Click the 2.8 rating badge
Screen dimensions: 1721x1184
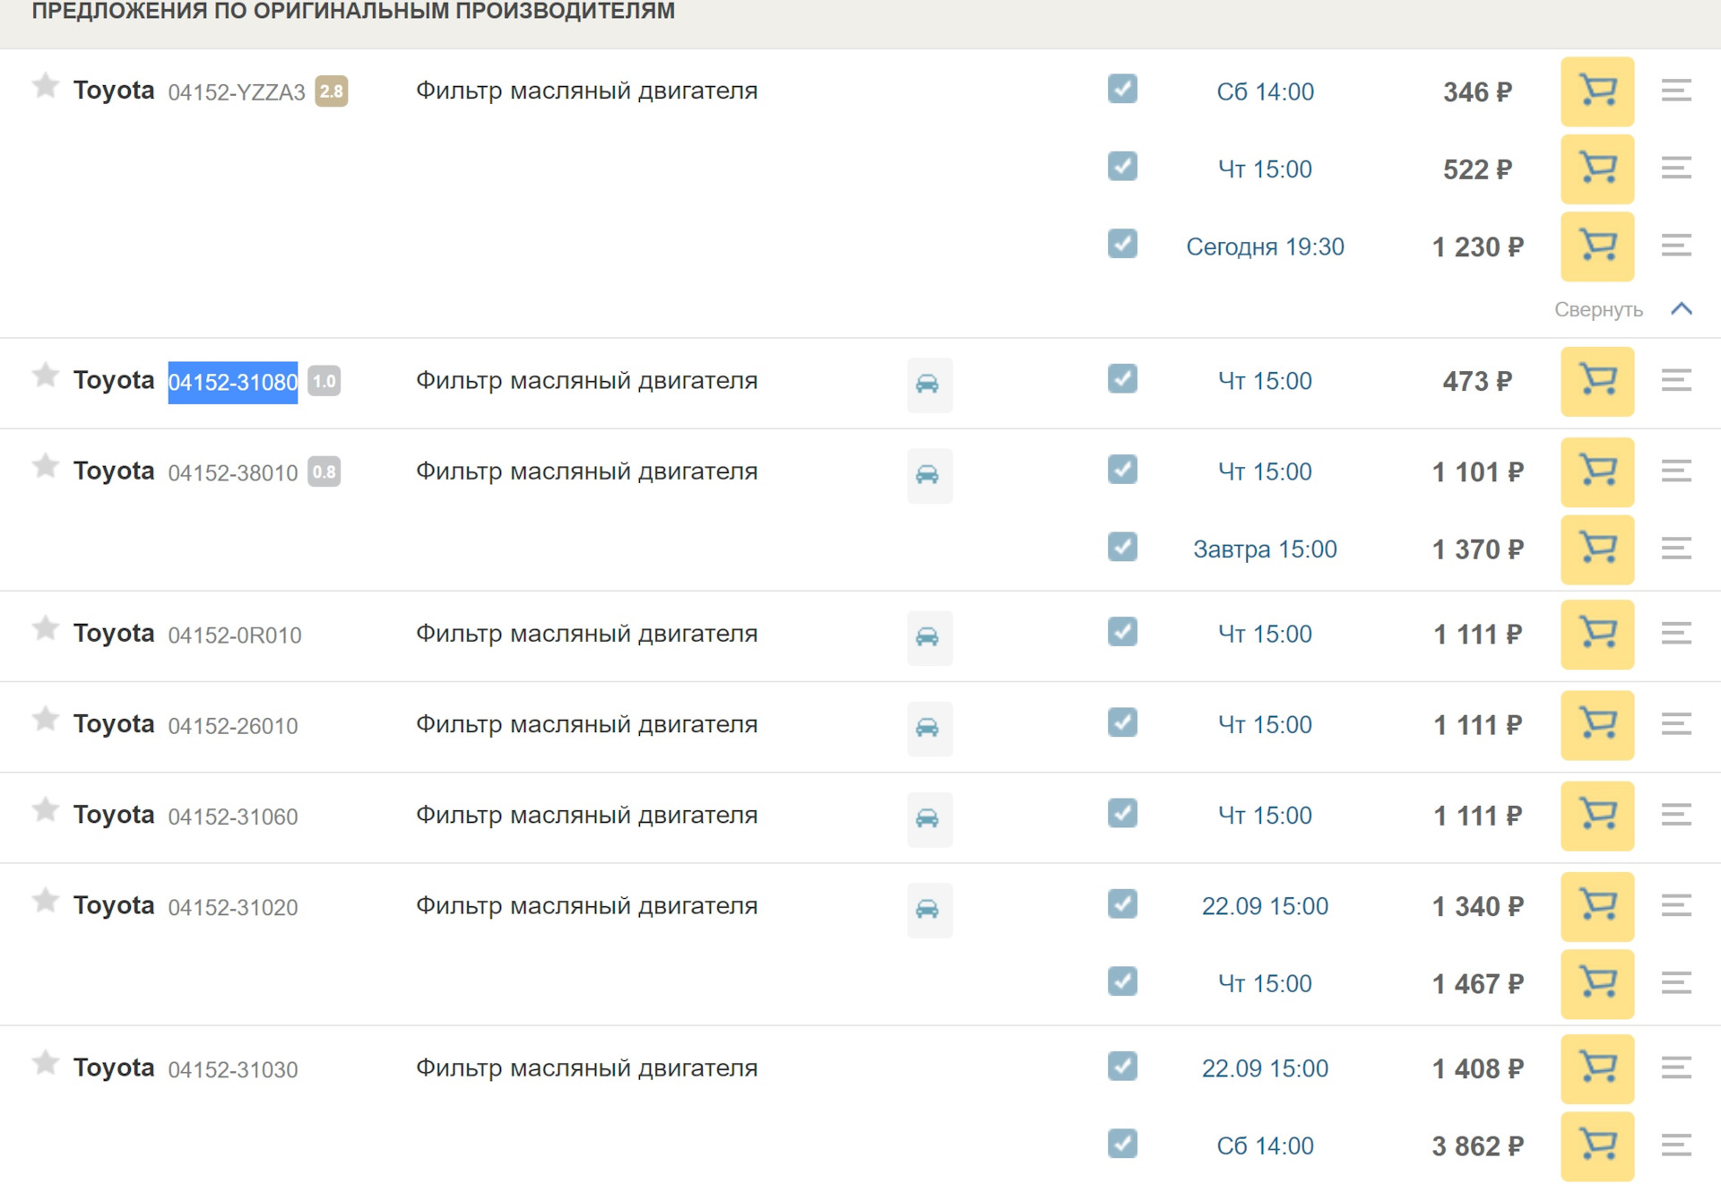tap(331, 91)
